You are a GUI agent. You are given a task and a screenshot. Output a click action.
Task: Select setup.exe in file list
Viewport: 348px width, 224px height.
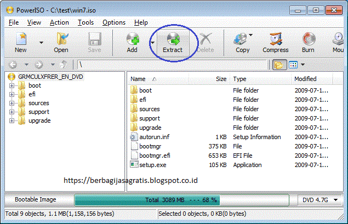click(153, 165)
